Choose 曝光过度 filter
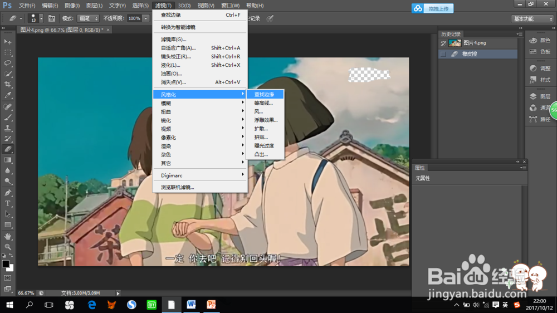This screenshot has height=313, width=557. (x=265, y=146)
